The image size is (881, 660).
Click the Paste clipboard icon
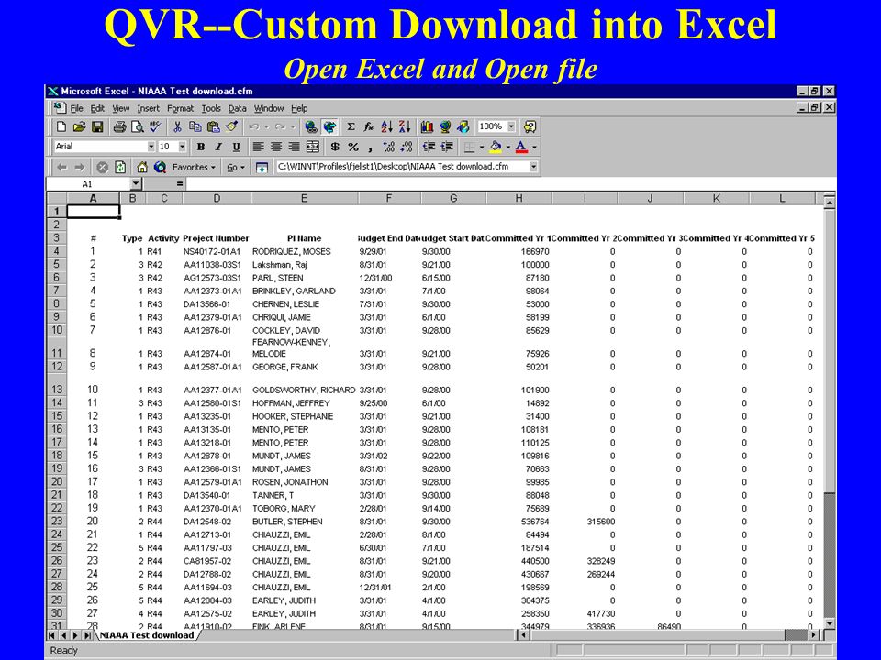213,126
